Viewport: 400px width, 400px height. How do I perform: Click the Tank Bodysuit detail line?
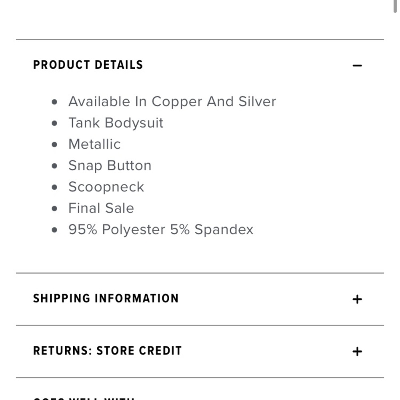(x=116, y=123)
